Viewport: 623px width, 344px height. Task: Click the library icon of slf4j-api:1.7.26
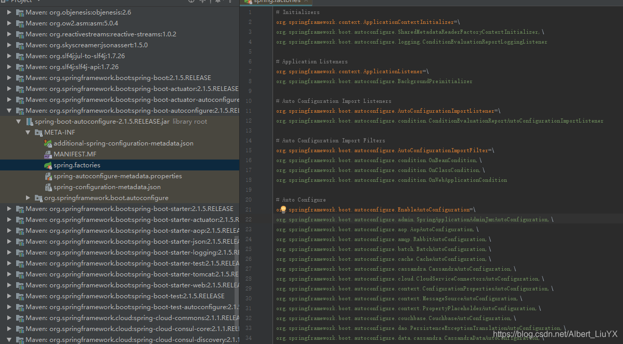click(x=20, y=67)
